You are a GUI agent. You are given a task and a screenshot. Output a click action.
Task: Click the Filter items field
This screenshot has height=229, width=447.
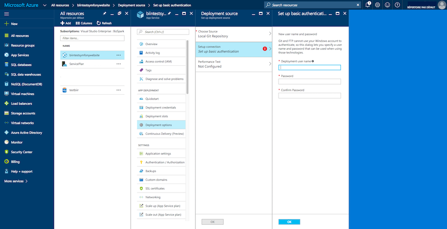point(92,38)
